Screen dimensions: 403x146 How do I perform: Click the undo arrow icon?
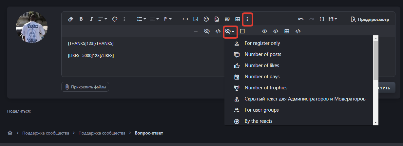301,19
